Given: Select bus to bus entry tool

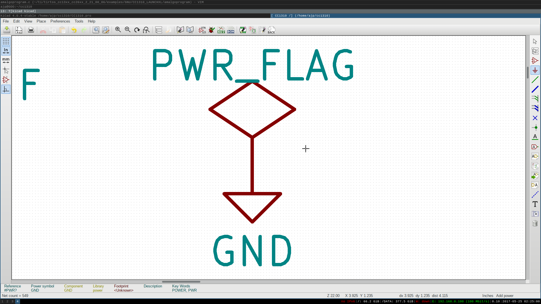Looking at the screenshot, I should pyautogui.click(x=535, y=108).
